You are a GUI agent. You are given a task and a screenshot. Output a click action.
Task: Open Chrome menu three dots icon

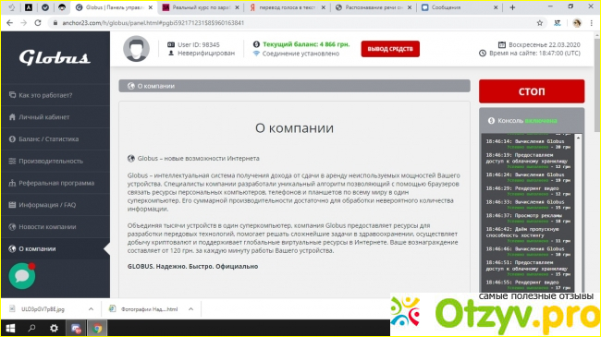593,23
